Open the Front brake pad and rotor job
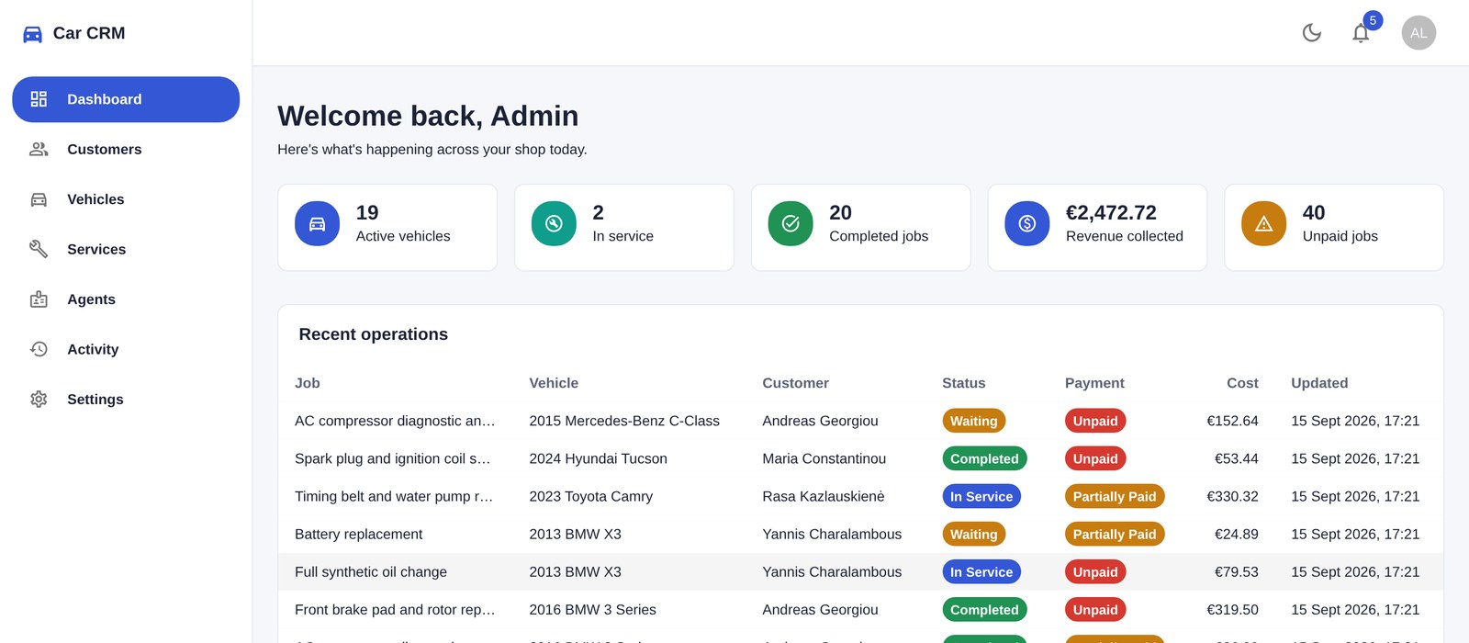1469x643 pixels. coord(860,609)
